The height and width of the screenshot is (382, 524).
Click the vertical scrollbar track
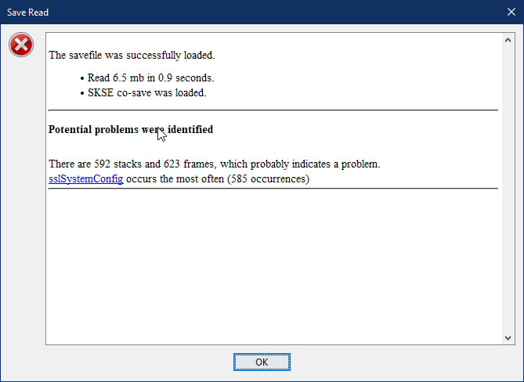coord(508,189)
